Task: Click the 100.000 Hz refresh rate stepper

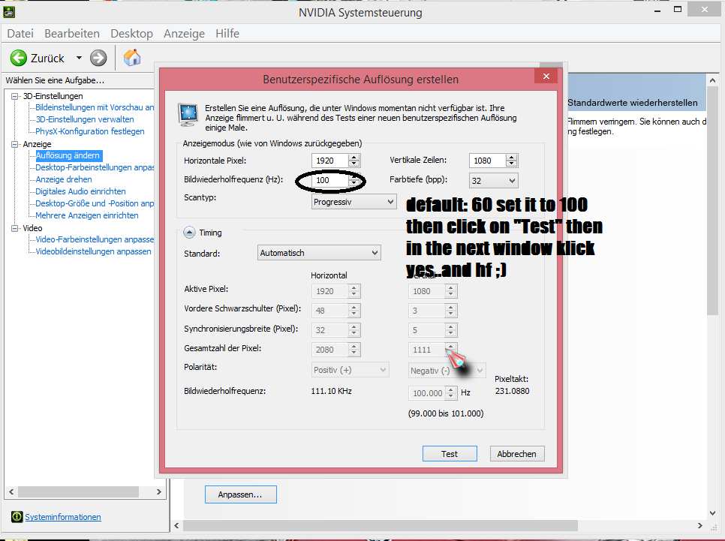Action: pyautogui.click(x=451, y=393)
